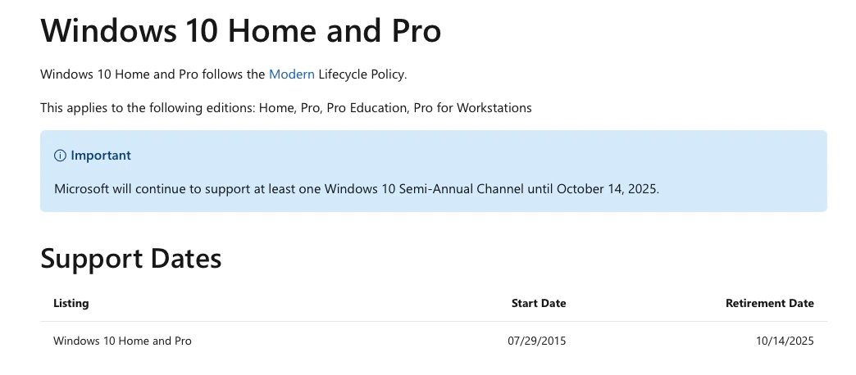Click the Windows 10 Home and Pro page title

click(x=241, y=30)
